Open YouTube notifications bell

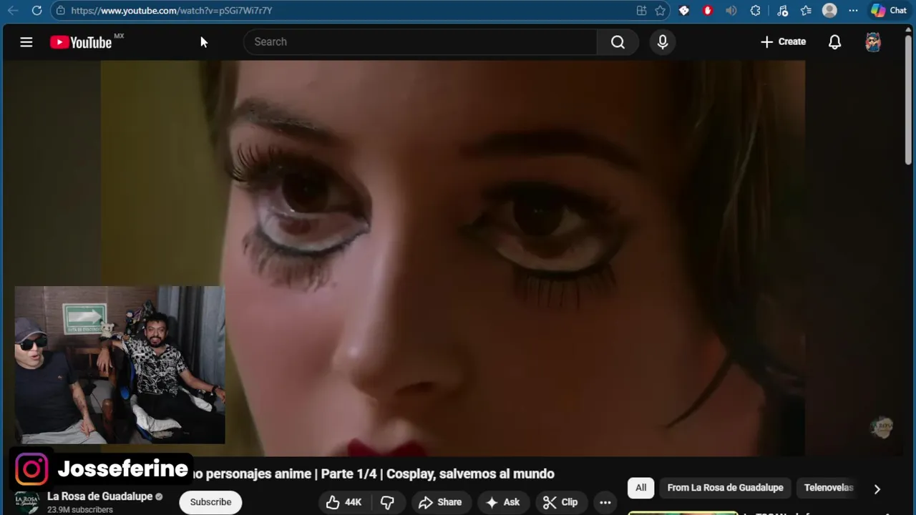pos(834,42)
